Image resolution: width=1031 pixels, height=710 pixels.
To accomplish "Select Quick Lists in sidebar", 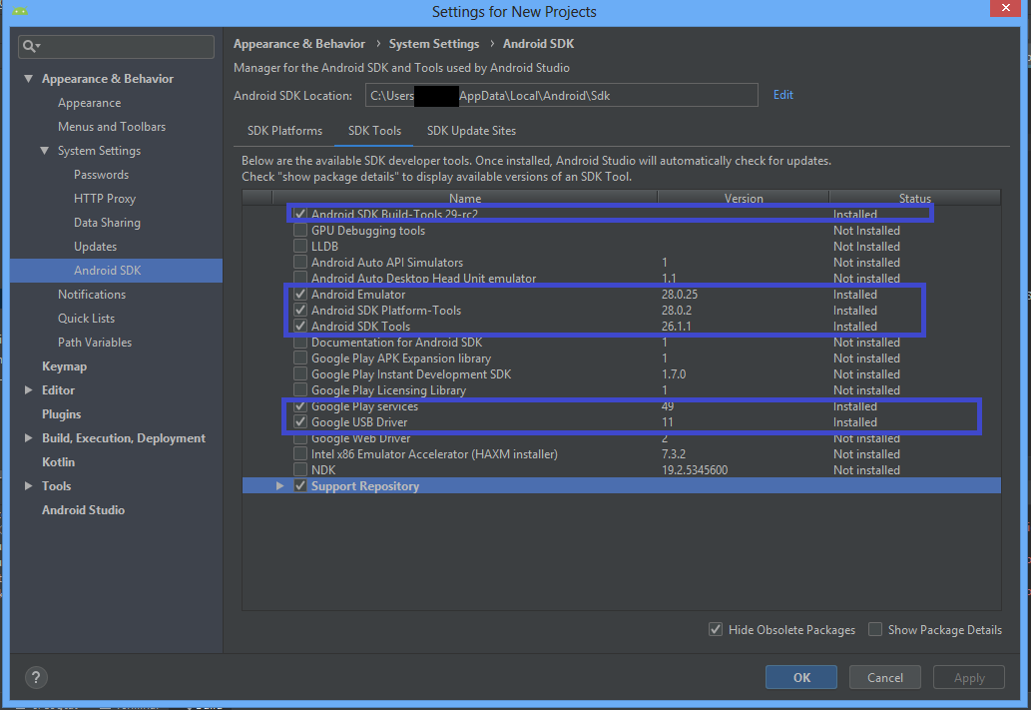I will coord(86,319).
